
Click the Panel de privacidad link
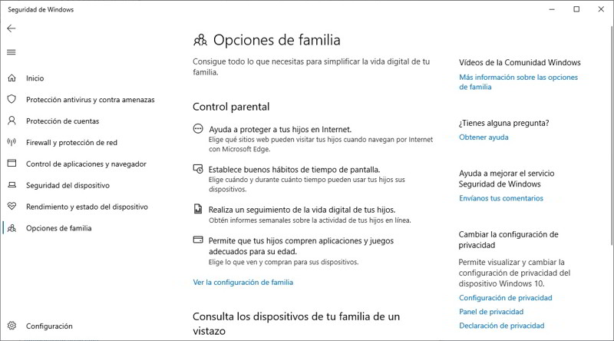[491, 312]
